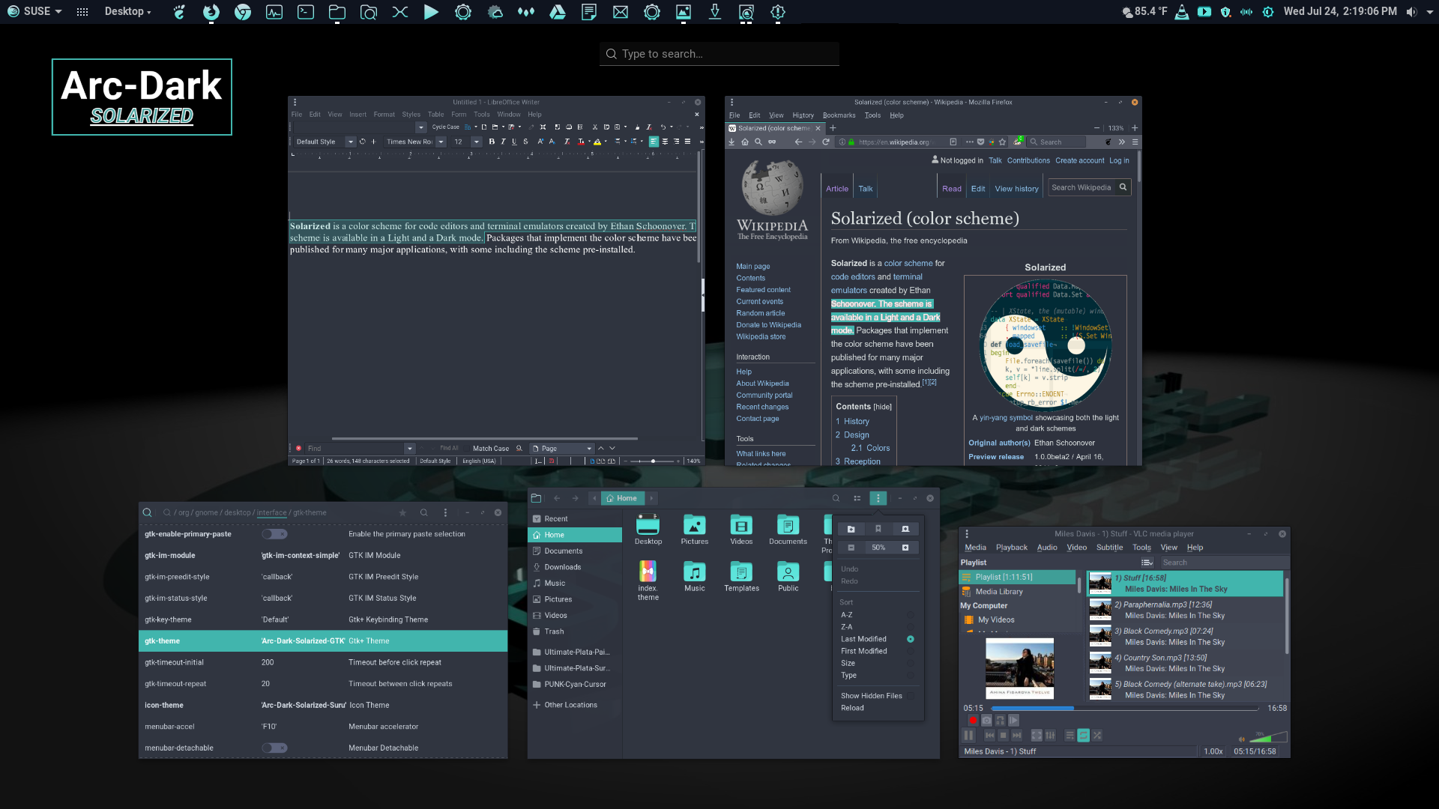The image size is (1439, 809).
Task: Click Reload in Files menu
Action: [852, 708]
